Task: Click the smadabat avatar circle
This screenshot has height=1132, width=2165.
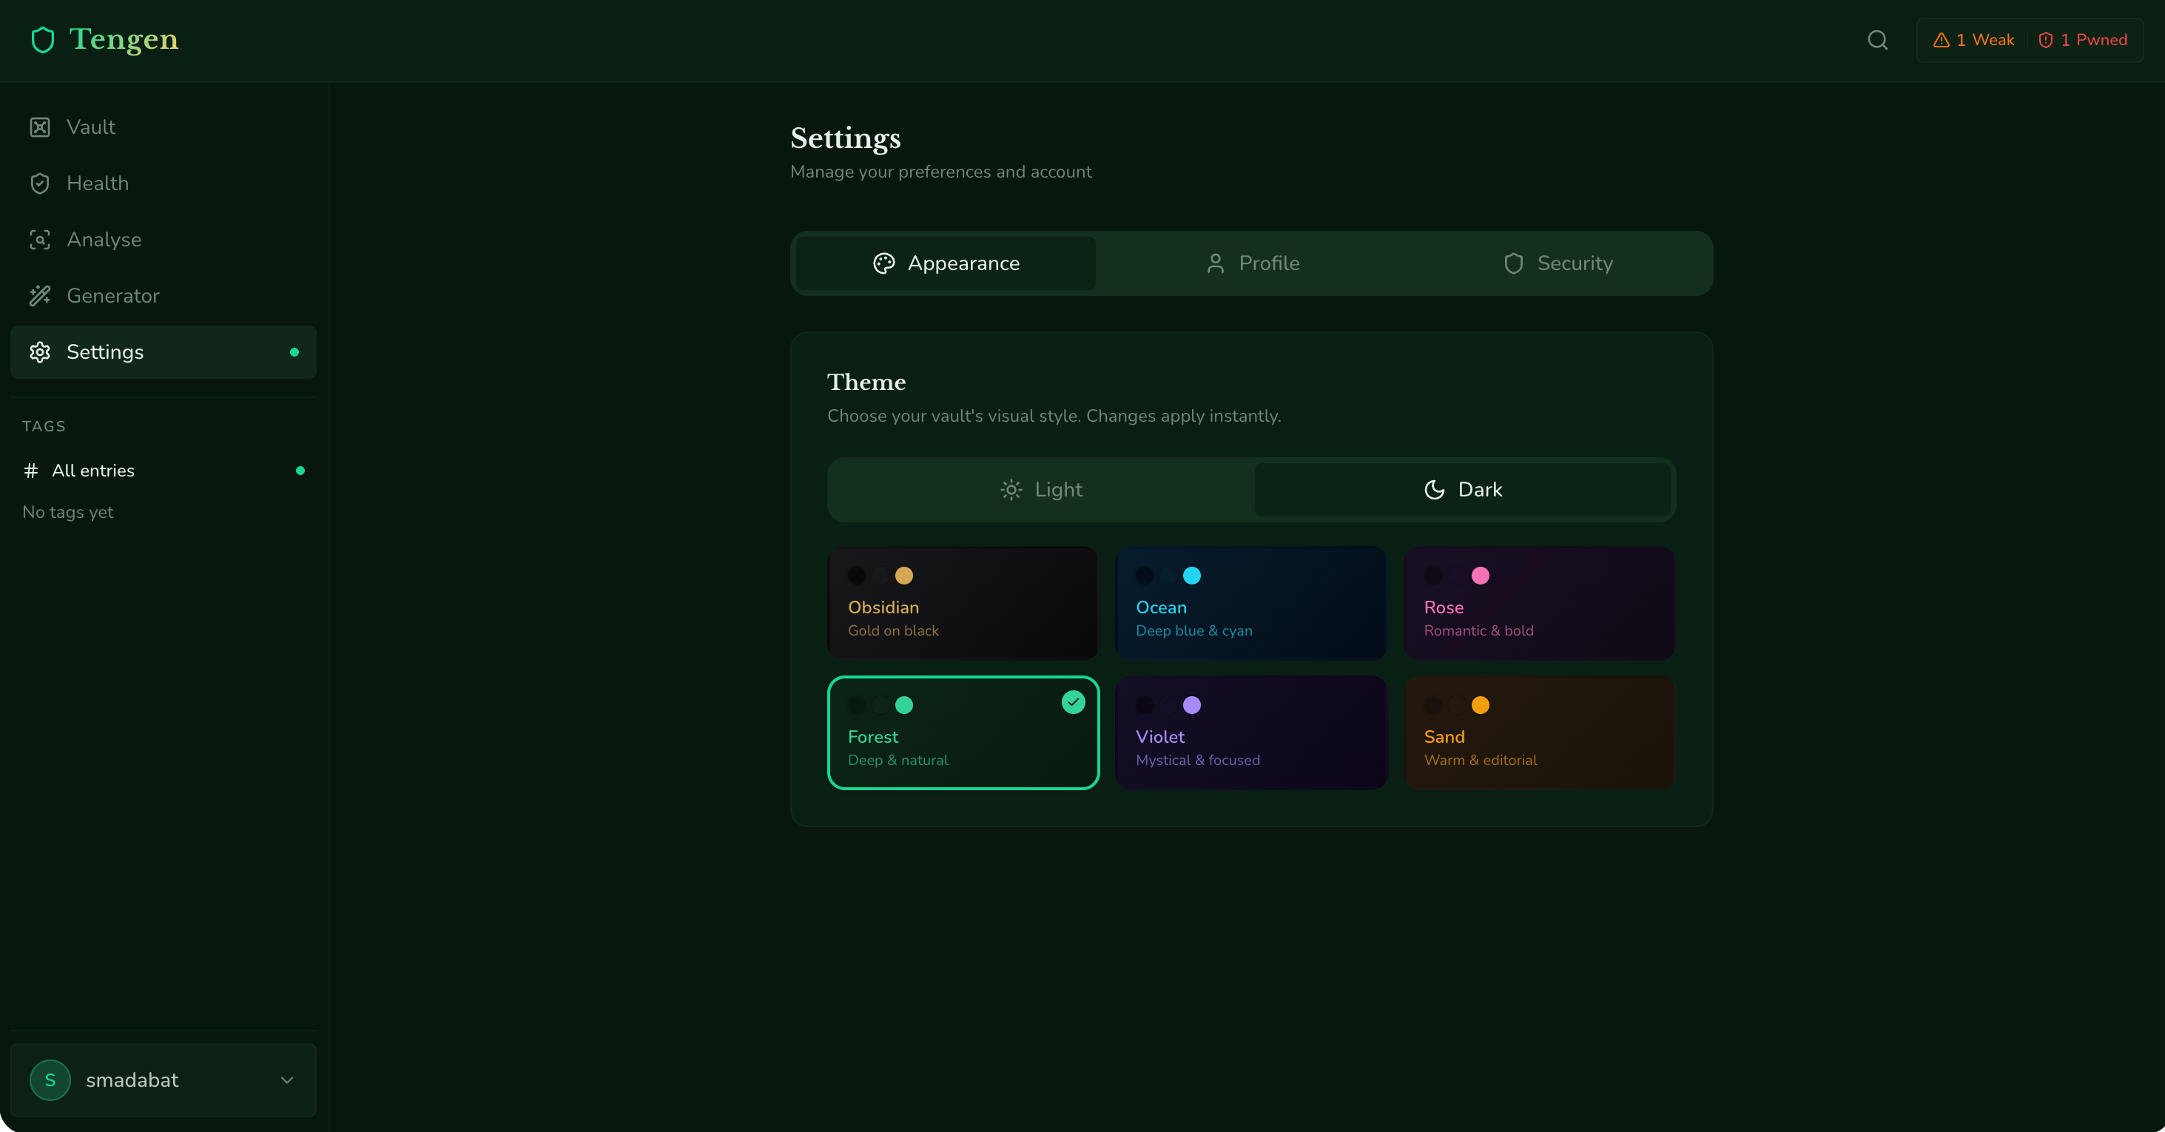Action: tap(50, 1080)
